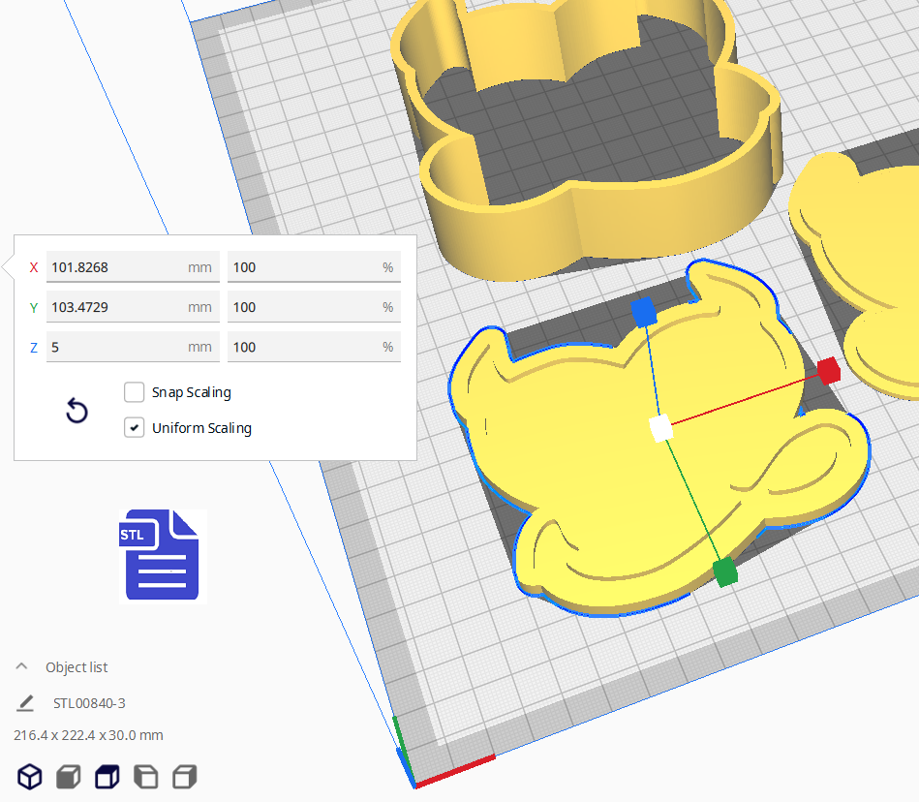919x802 pixels.
Task: Click the X size field in mm
Action: [116, 267]
